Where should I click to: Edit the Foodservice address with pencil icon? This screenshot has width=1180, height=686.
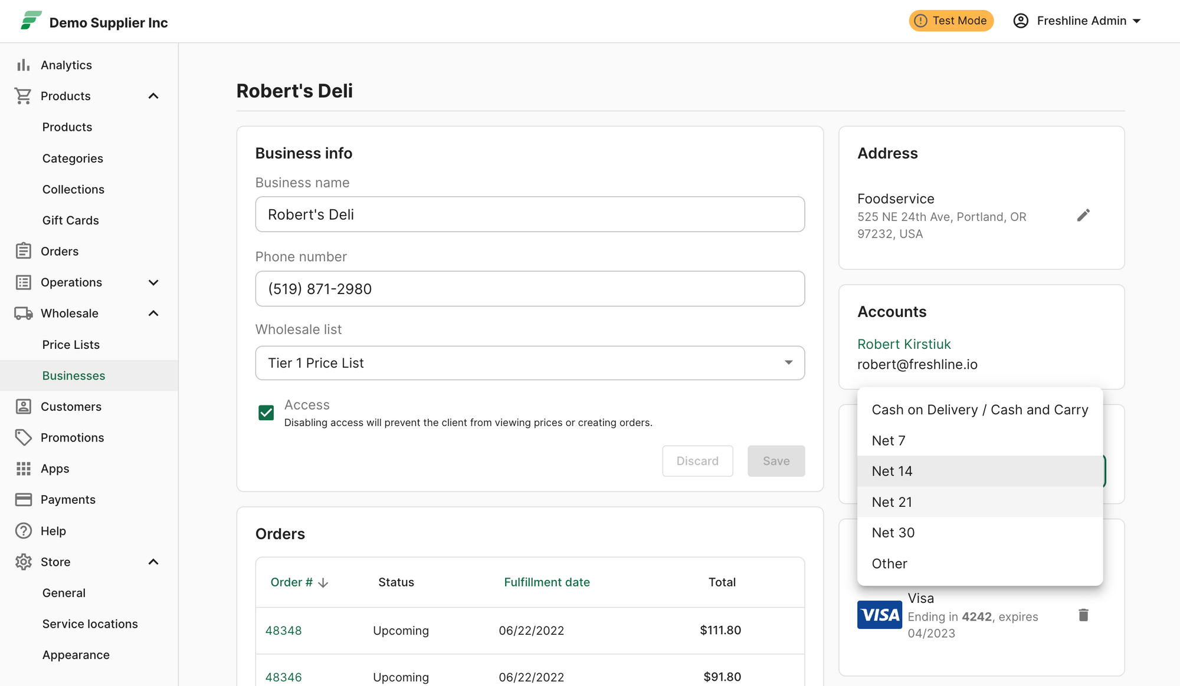coord(1083,215)
